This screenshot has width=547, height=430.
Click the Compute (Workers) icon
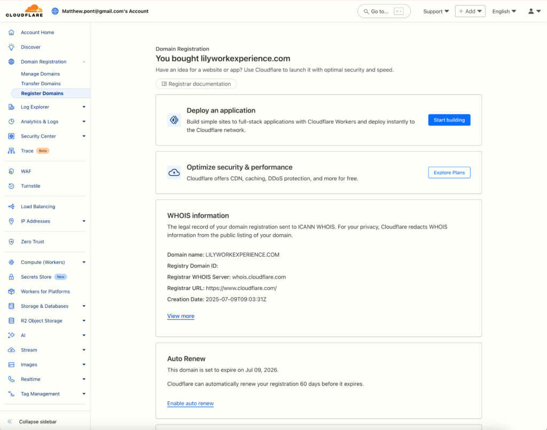click(x=11, y=262)
